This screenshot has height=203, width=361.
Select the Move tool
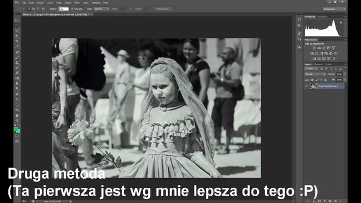[17, 20]
